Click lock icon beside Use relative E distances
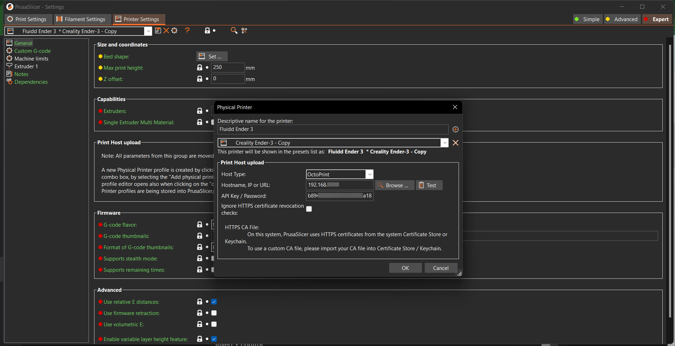 (200, 302)
